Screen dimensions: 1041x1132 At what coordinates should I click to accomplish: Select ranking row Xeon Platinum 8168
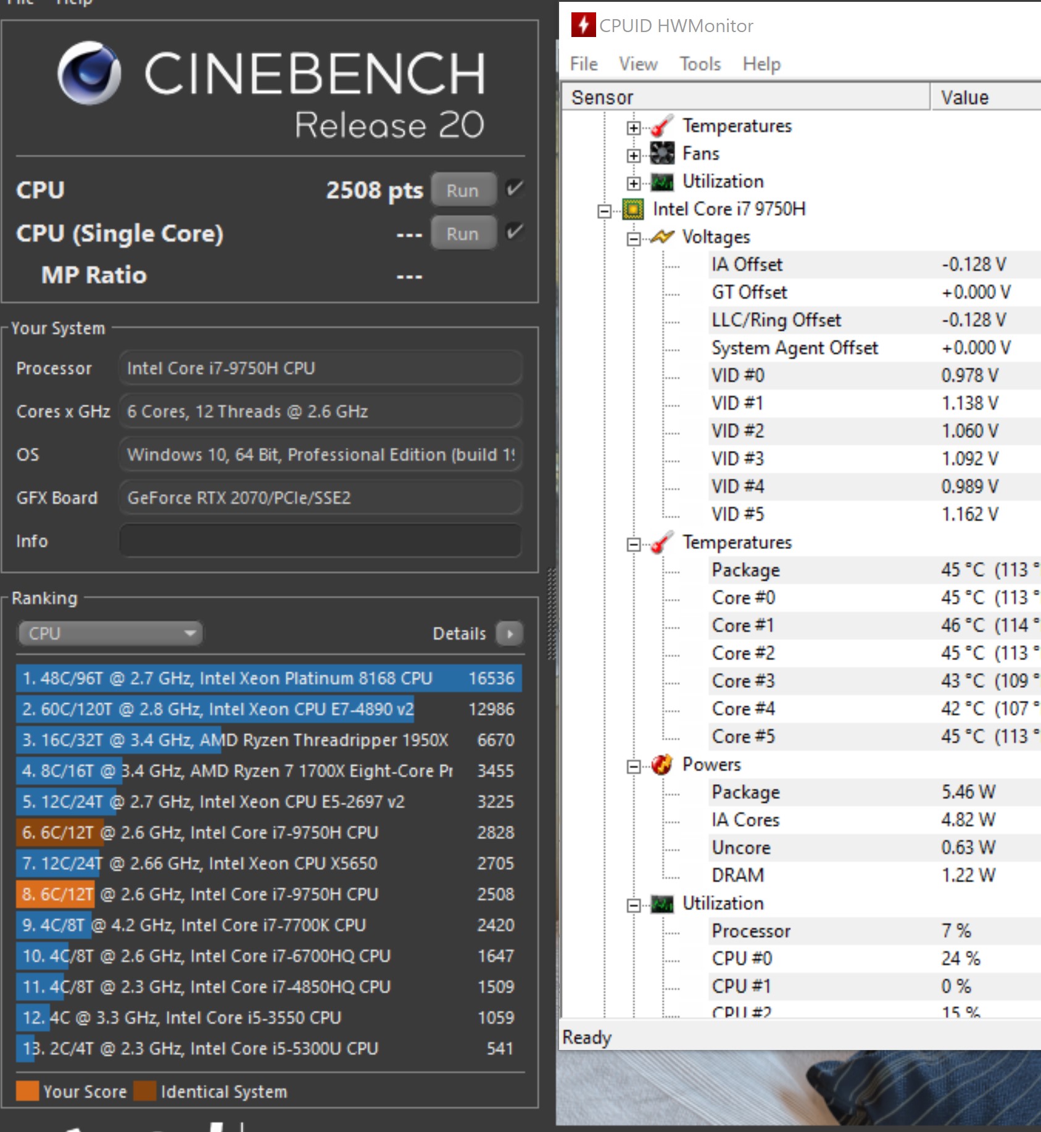click(x=269, y=678)
